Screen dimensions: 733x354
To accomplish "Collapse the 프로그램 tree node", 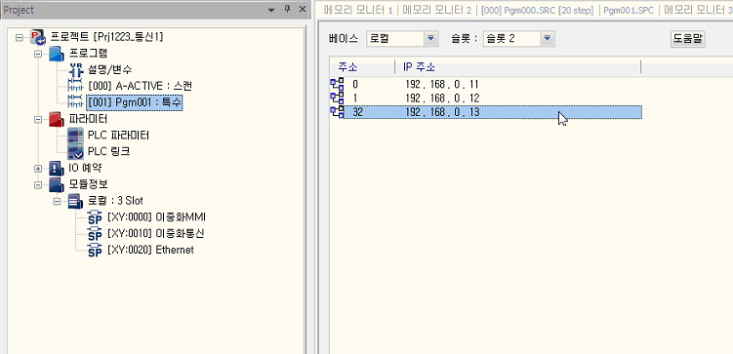I will pos(38,54).
